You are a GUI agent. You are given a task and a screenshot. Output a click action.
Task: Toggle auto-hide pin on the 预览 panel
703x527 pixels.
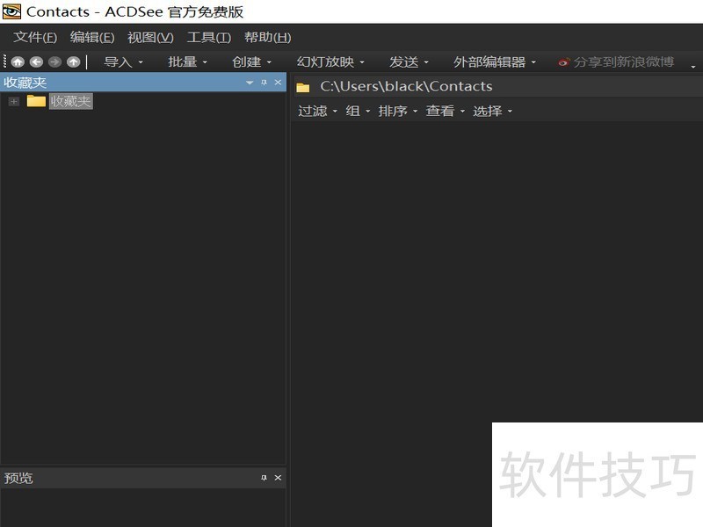pyautogui.click(x=262, y=478)
